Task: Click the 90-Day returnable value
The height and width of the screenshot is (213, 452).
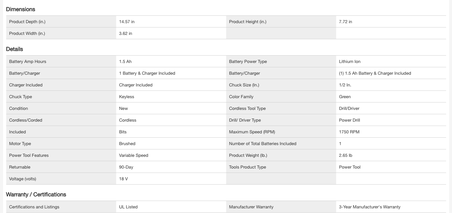Action: click(126, 167)
